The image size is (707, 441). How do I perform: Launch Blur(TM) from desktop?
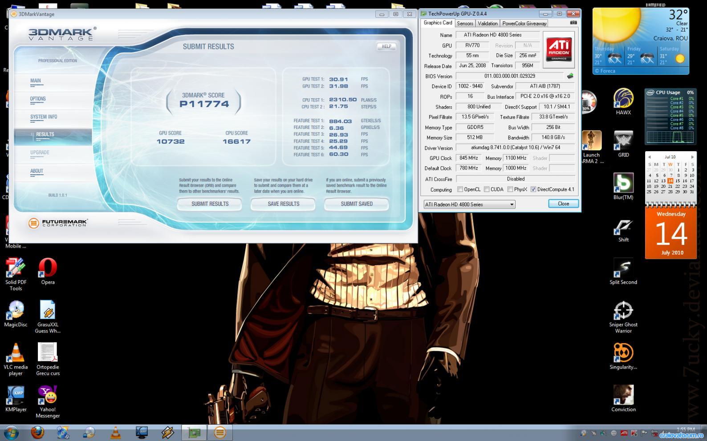pos(623,187)
